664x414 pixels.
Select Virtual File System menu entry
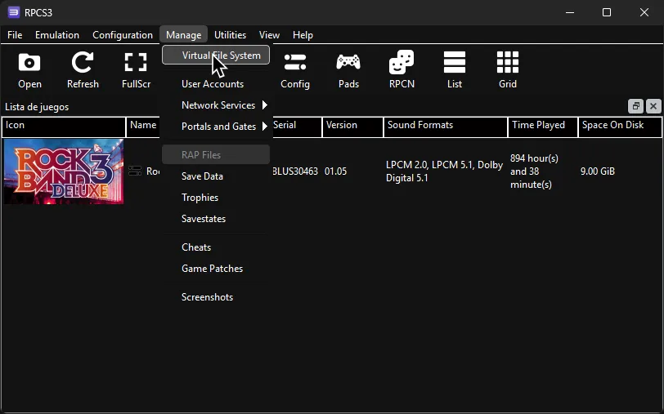point(216,55)
